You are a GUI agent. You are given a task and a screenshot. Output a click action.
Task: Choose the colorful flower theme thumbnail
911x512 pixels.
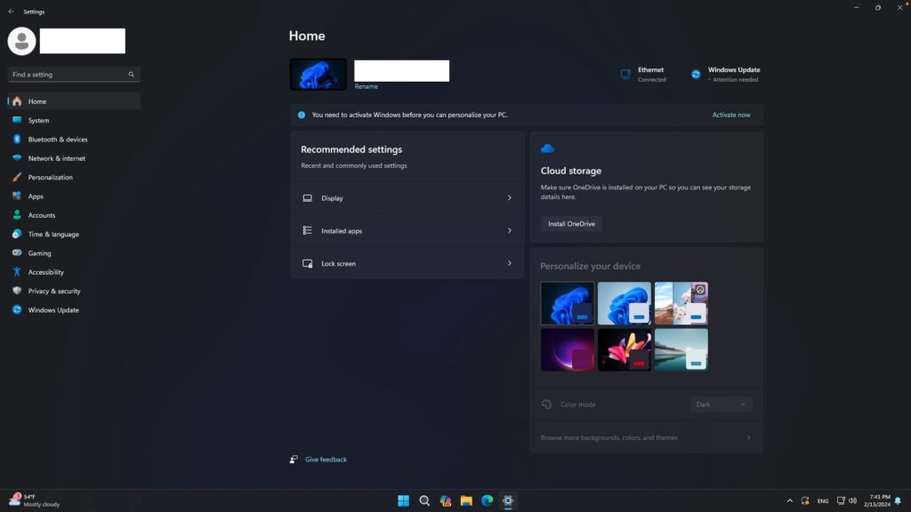coord(624,349)
